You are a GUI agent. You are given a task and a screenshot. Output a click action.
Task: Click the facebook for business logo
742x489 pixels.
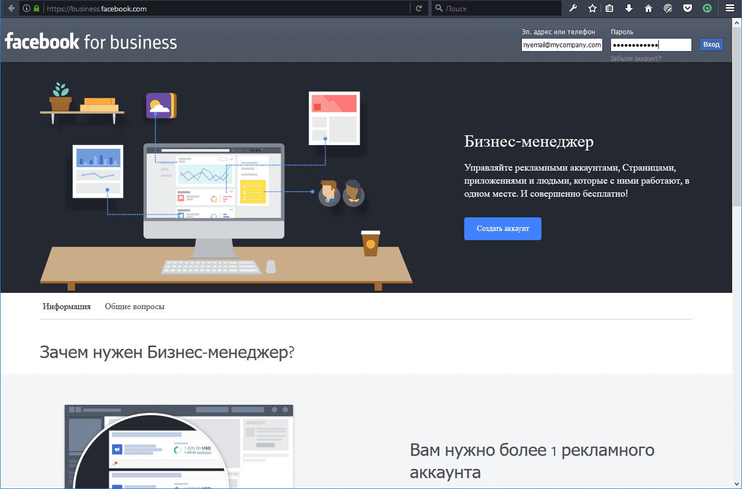point(90,41)
